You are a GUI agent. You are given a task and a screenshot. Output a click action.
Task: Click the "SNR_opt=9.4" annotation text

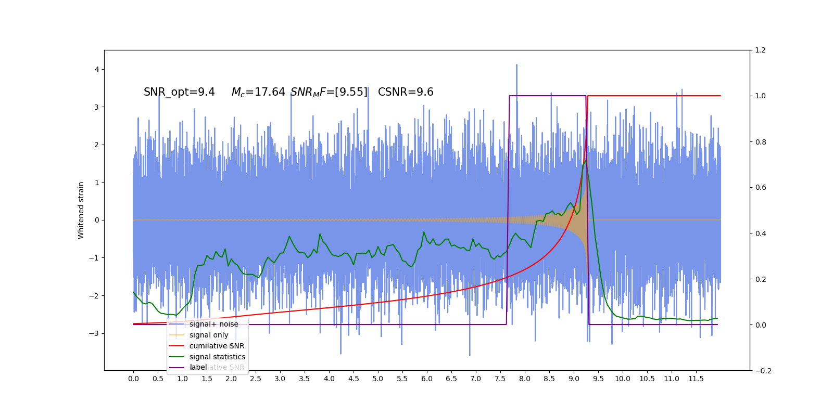pos(179,93)
